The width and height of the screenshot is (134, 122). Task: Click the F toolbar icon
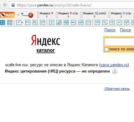pyautogui.click(x=19, y=22)
